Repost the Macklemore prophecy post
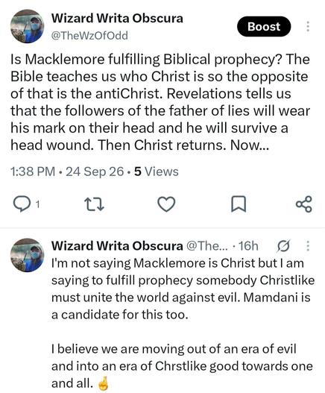The width and height of the screenshot is (325, 393). 94,204
